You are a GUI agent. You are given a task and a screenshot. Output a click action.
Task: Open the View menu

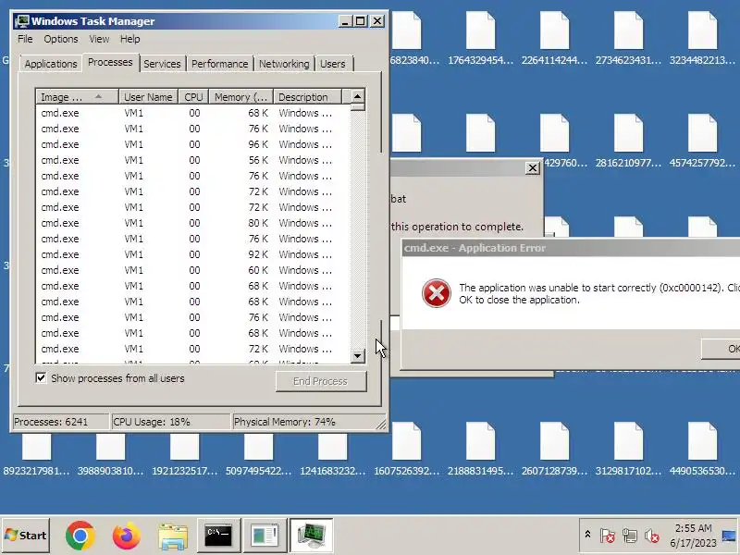pyautogui.click(x=99, y=39)
